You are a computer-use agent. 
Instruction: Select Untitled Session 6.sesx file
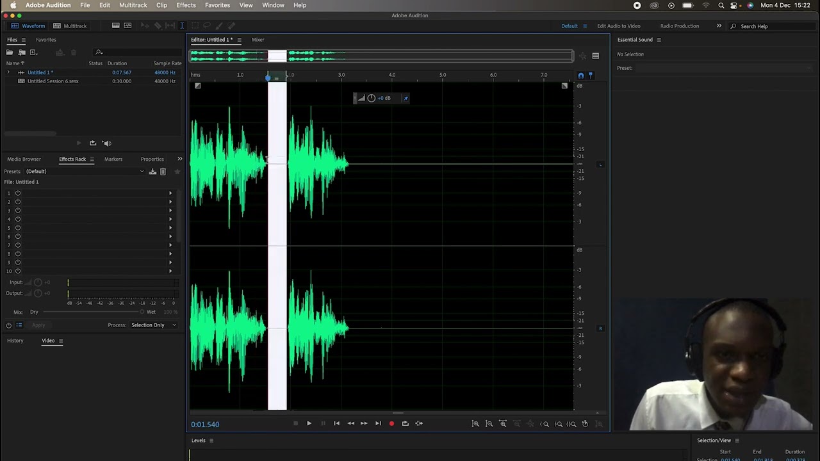coord(53,81)
